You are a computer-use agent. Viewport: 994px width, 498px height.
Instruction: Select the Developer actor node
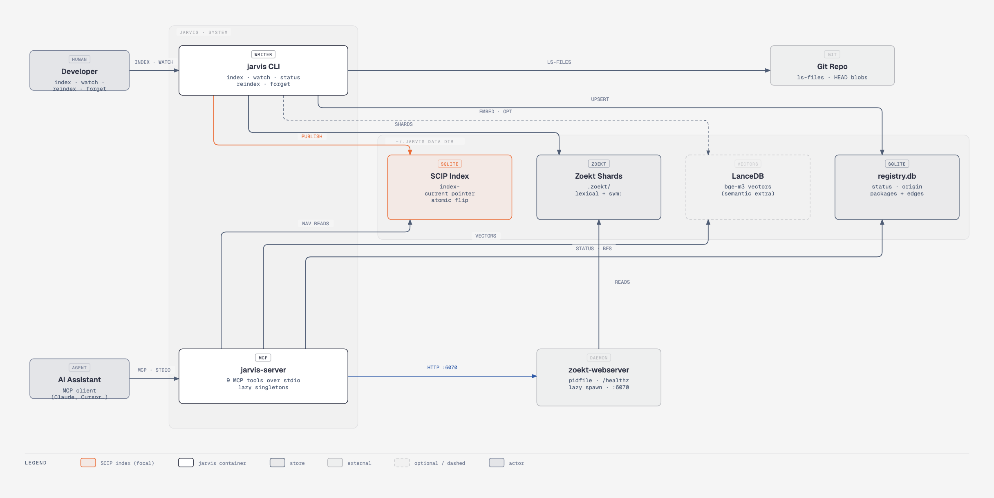79,70
